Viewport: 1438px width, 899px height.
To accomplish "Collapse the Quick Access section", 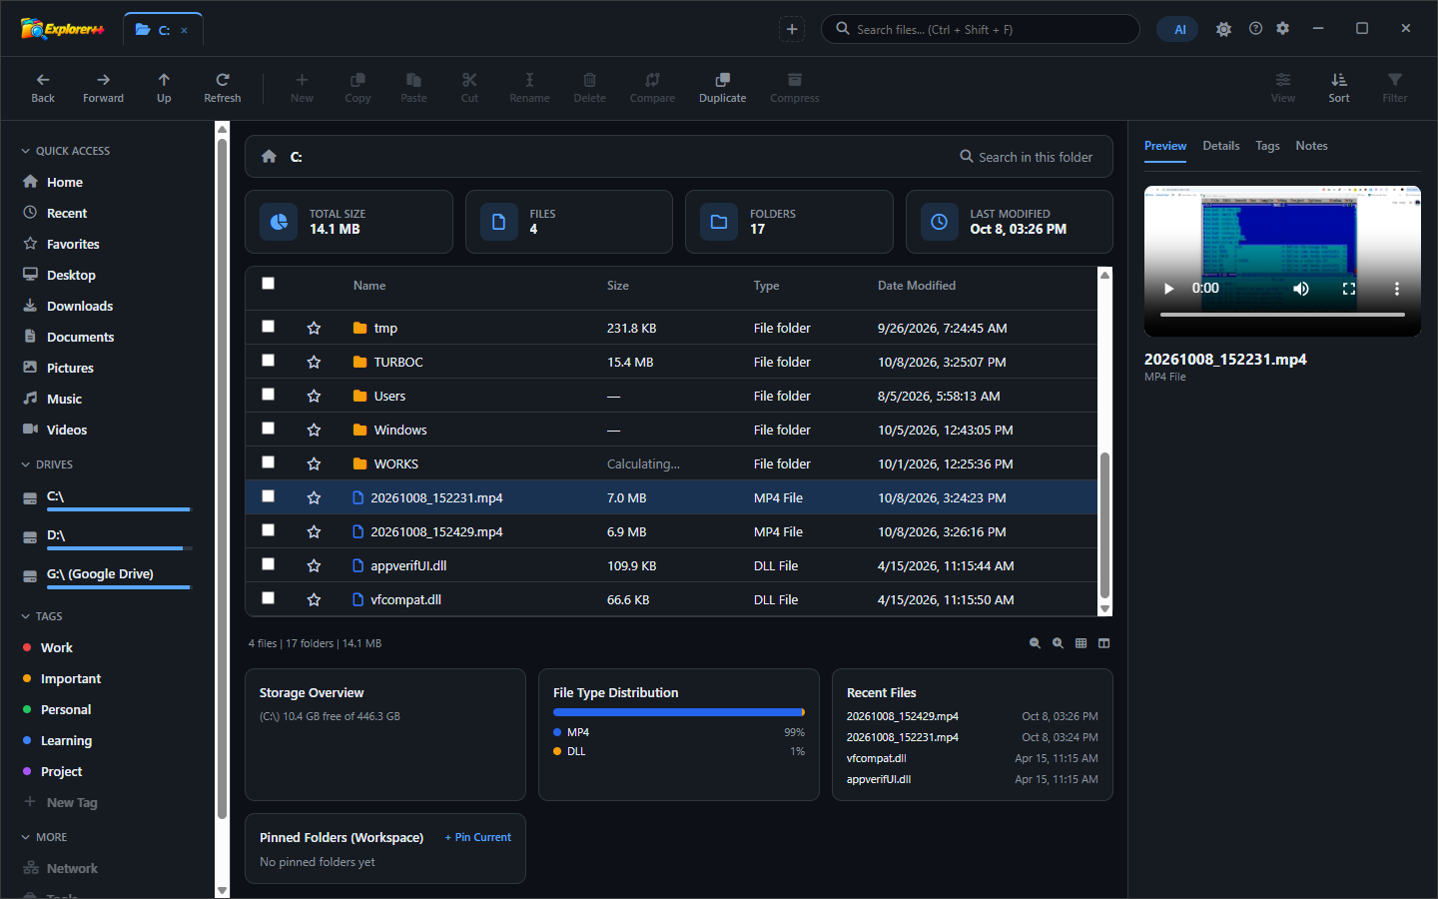I will (x=65, y=151).
